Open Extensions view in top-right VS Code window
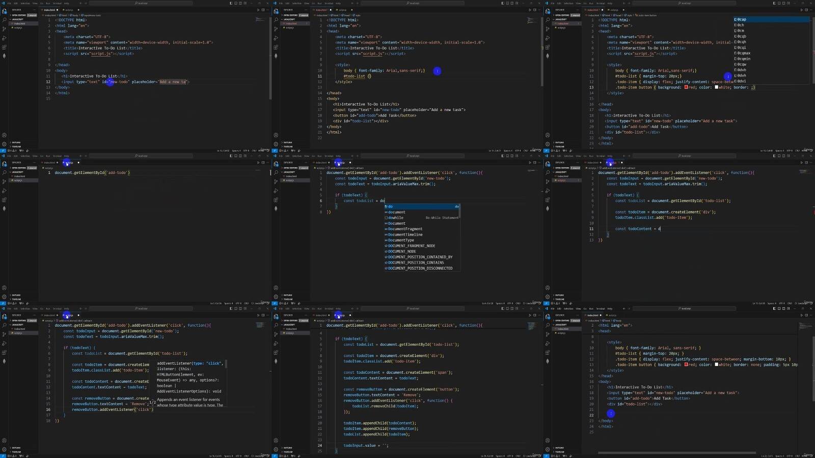The height and width of the screenshot is (458, 815). (547, 47)
